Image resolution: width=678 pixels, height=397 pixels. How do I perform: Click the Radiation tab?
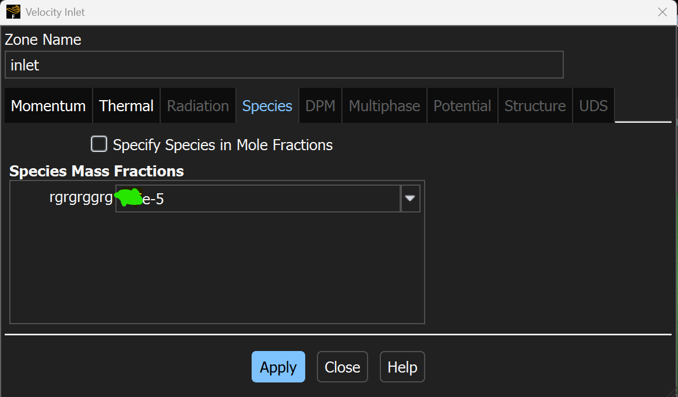[x=198, y=106]
